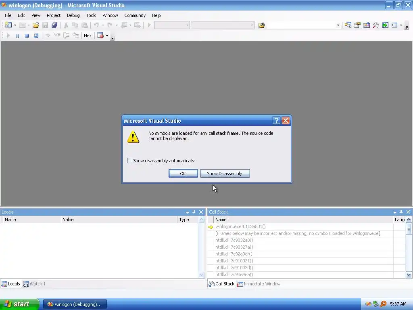Click the Copy icon in toolbar
The width and height of the screenshot is (413, 310).
(75, 25)
